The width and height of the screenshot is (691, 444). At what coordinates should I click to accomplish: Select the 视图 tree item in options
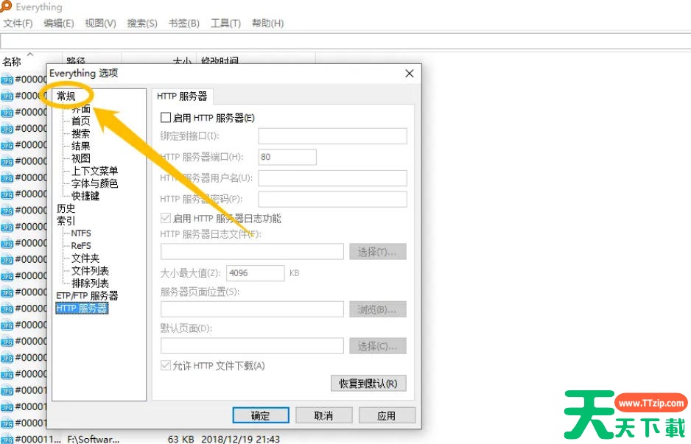point(80,158)
